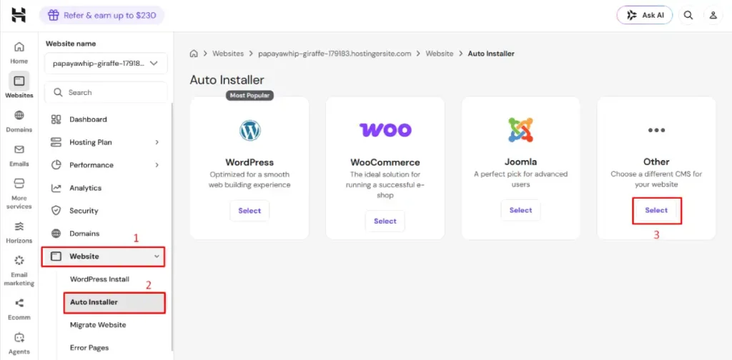Open Horizons in left rail
This screenshot has width=732, height=360.
pos(19,232)
